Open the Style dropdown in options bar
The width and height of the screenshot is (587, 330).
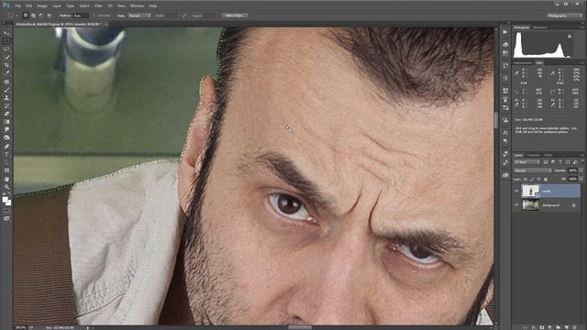tap(139, 16)
